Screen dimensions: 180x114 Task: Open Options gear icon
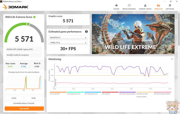[170, 5]
